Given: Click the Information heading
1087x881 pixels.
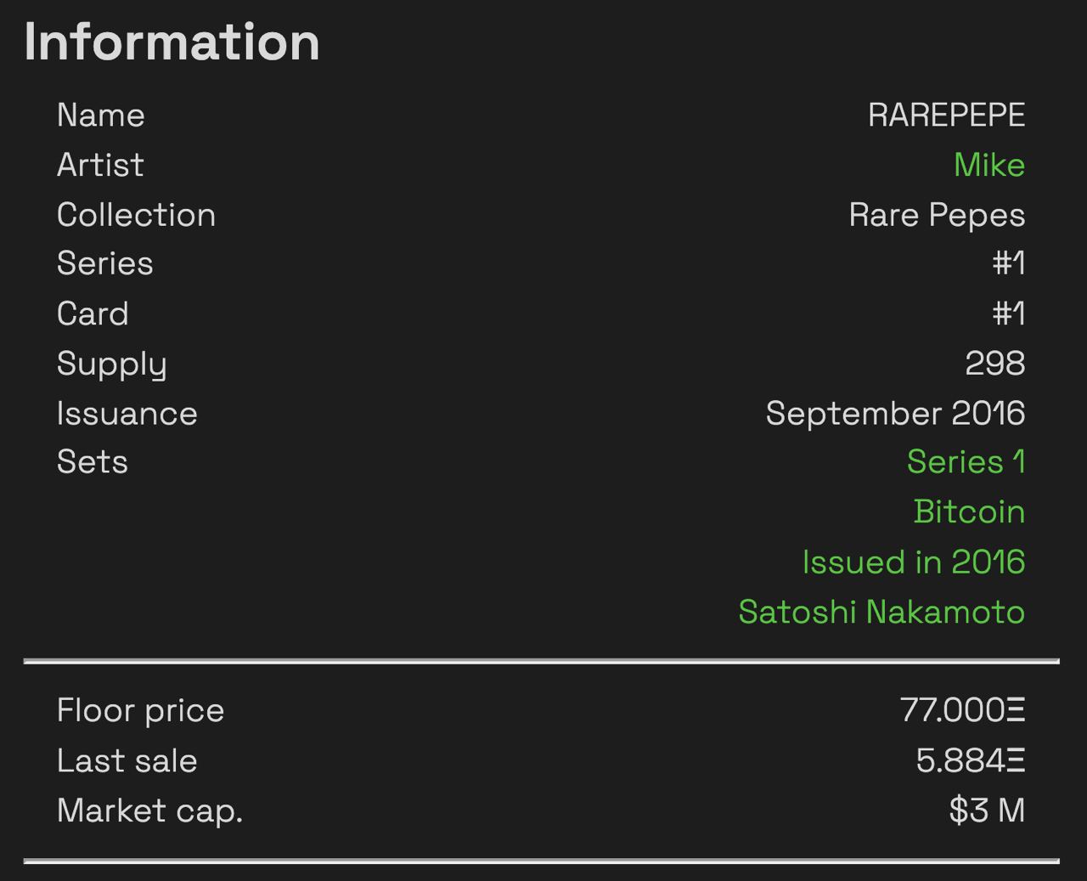Looking at the screenshot, I should tap(172, 42).
